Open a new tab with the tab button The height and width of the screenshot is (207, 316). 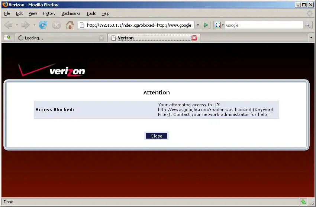(7, 38)
